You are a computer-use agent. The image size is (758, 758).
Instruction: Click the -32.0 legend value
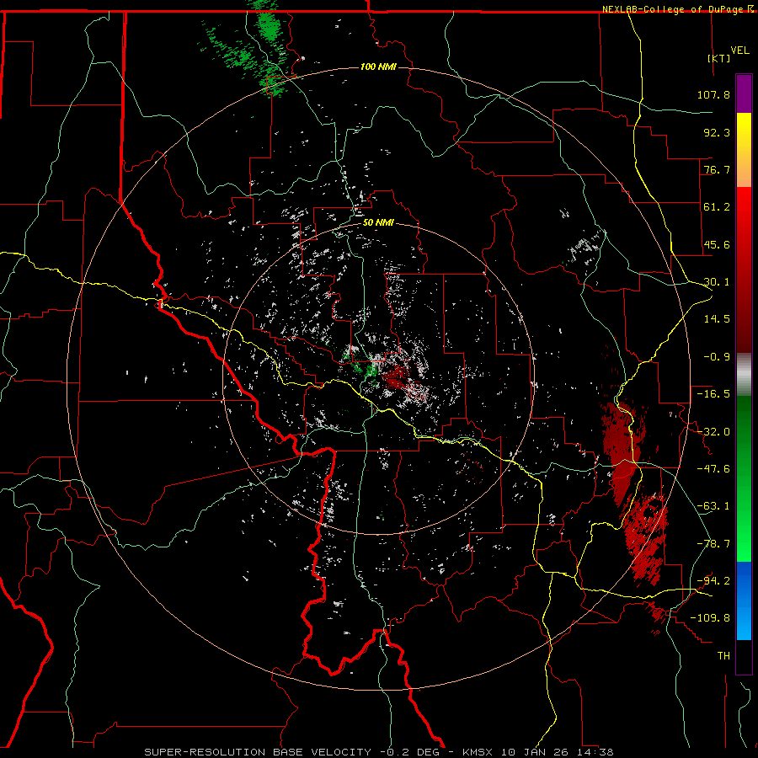point(713,432)
